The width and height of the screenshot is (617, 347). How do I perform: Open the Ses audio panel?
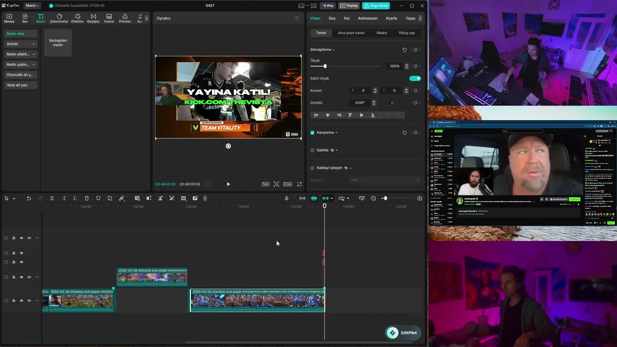coord(25,18)
